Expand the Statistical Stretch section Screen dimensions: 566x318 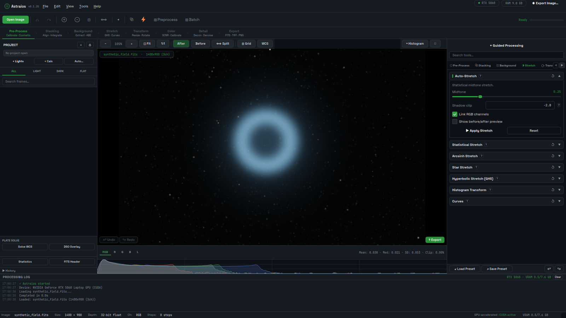(x=559, y=145)
